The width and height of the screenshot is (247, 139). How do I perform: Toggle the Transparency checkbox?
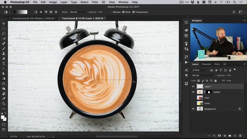[x=134, y=12]
